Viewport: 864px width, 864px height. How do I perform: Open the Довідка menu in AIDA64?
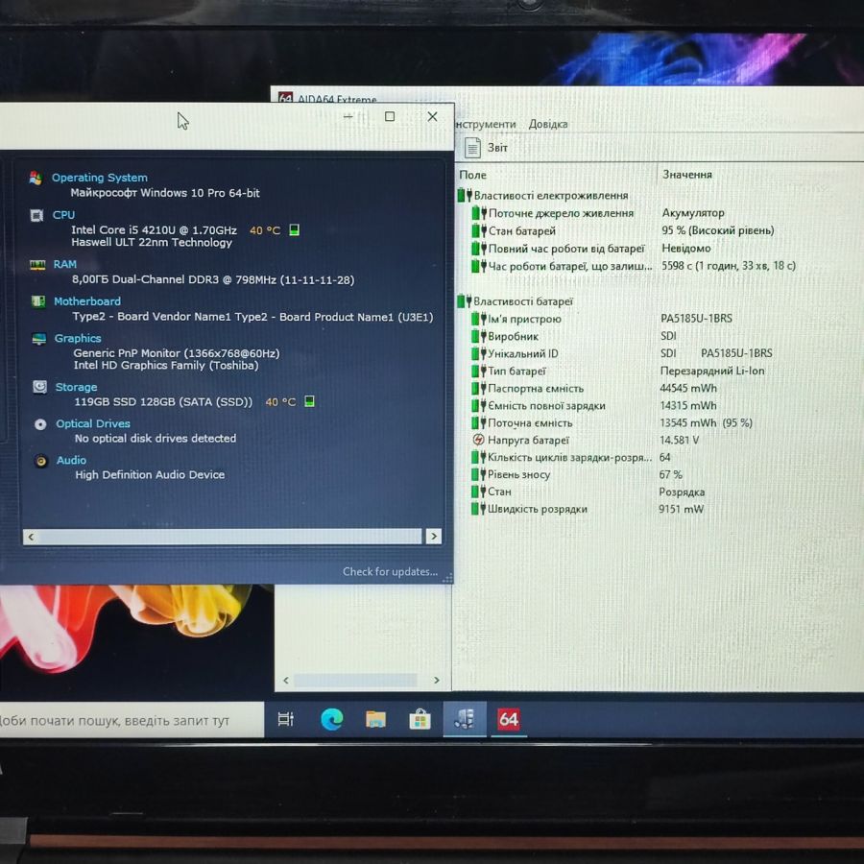pyautogui.click(x=548, y=124)
